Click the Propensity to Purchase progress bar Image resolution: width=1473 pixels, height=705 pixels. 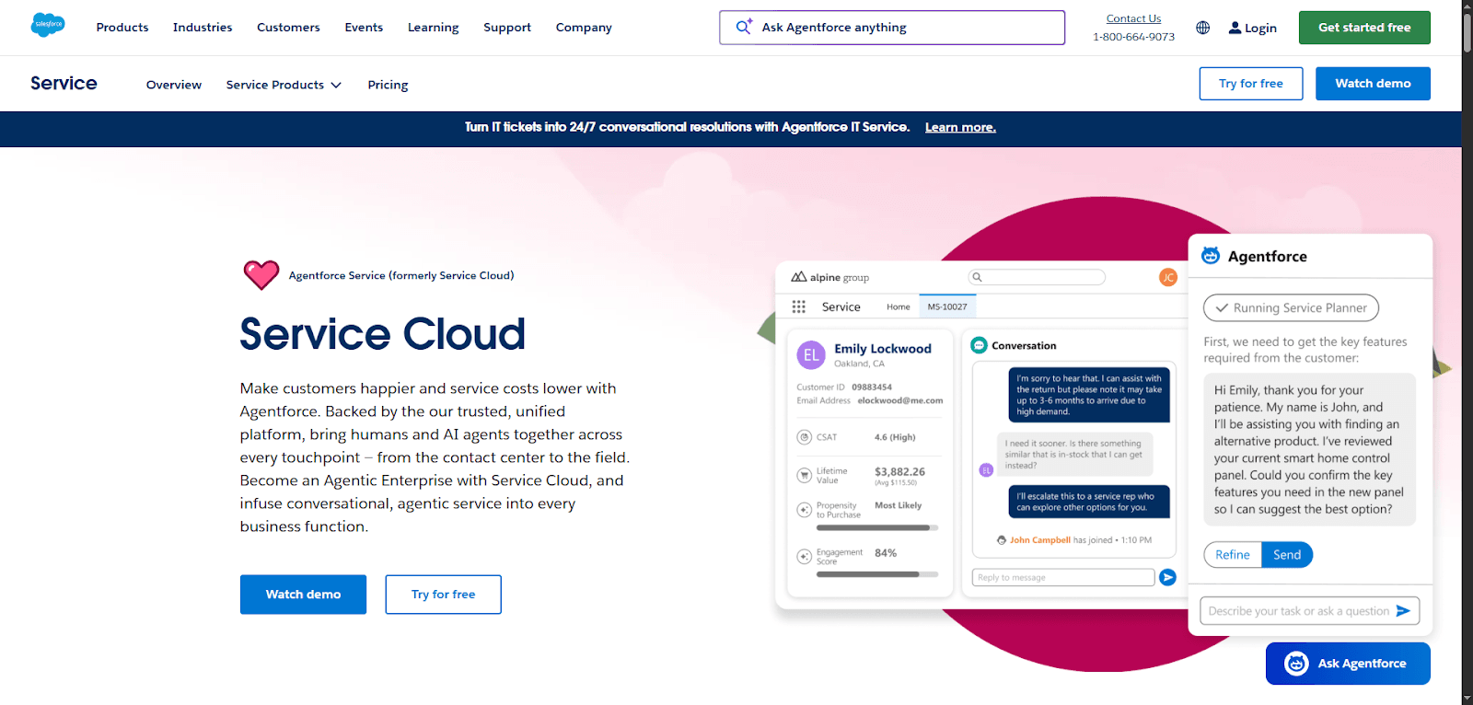(x=877, y=528)
